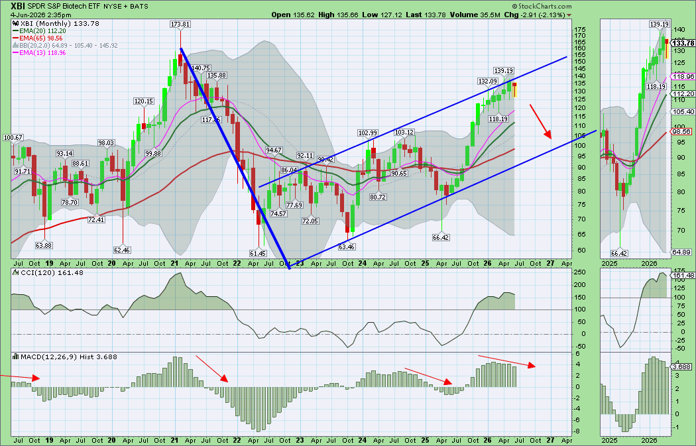Click the 118.19 label on the main chart
This screenshot has width=696, height=446.
498,119
